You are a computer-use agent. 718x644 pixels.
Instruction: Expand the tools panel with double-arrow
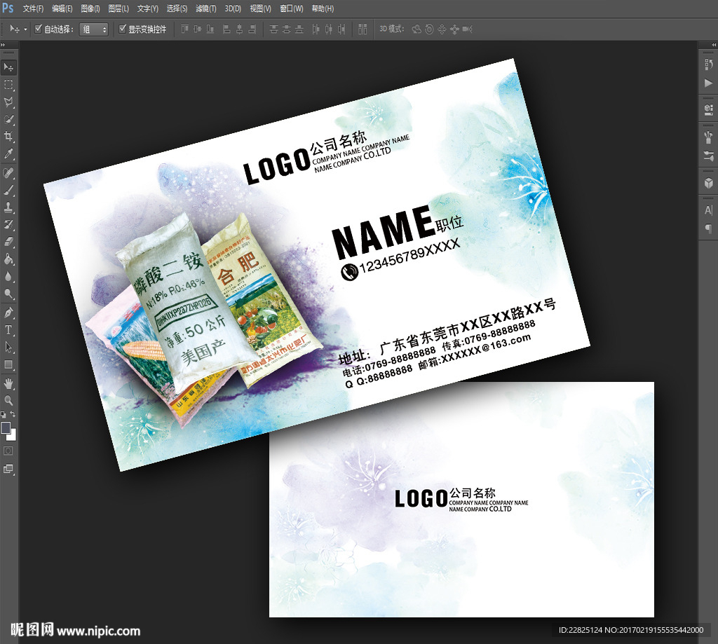[3, 44]
